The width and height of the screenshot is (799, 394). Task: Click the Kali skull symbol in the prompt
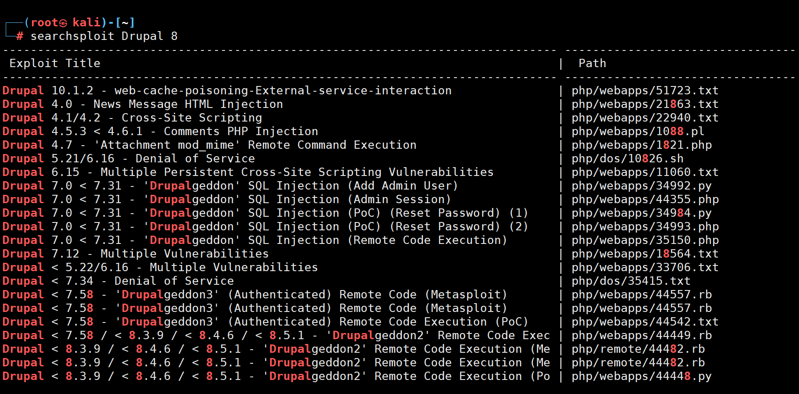(x=63, y=23)
